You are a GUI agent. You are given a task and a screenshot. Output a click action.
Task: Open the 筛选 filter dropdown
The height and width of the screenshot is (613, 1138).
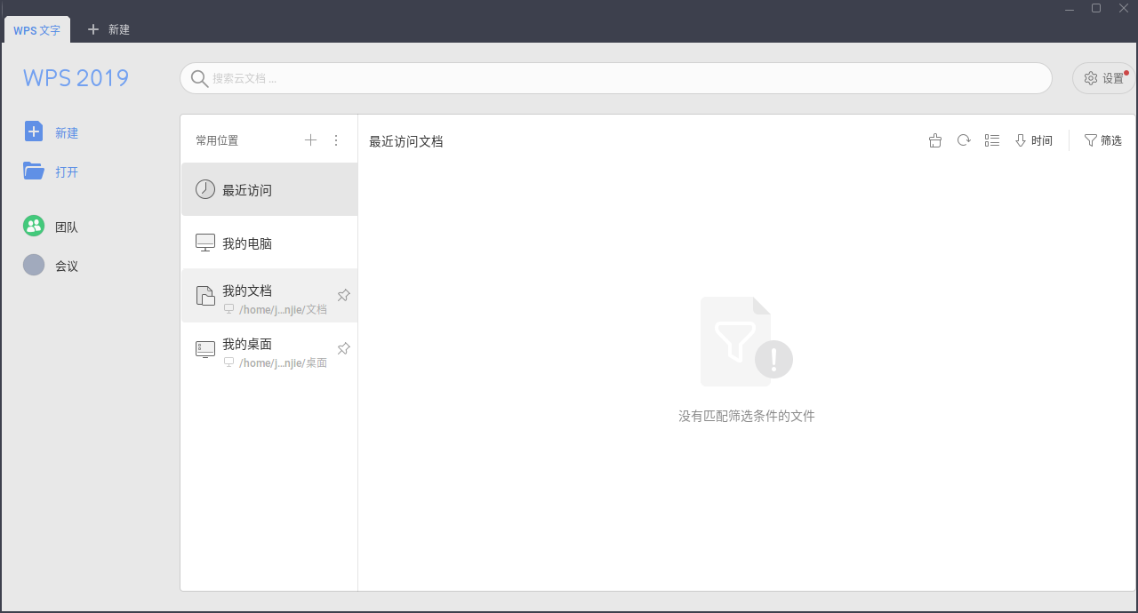click(1103, 140)
